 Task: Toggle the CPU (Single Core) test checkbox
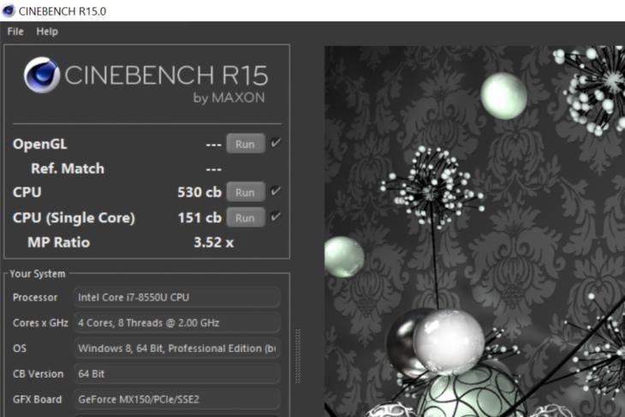(275, 217)
